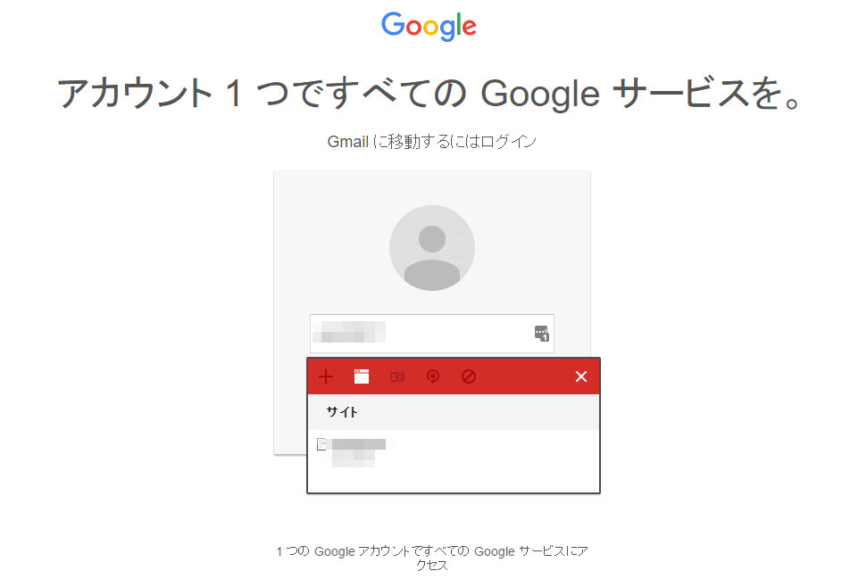Click empty red bar area left of X
The image size is (867, 579).
[x=525, y=376]
